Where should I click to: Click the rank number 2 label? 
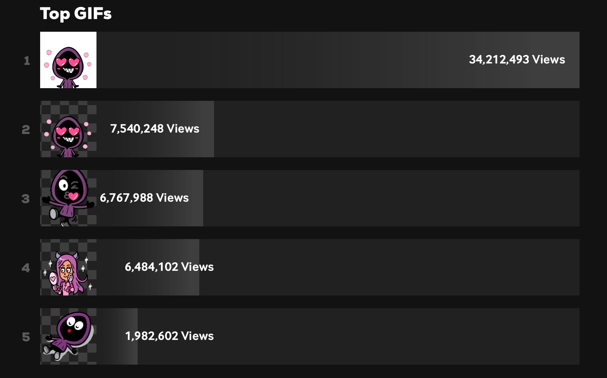26,130
